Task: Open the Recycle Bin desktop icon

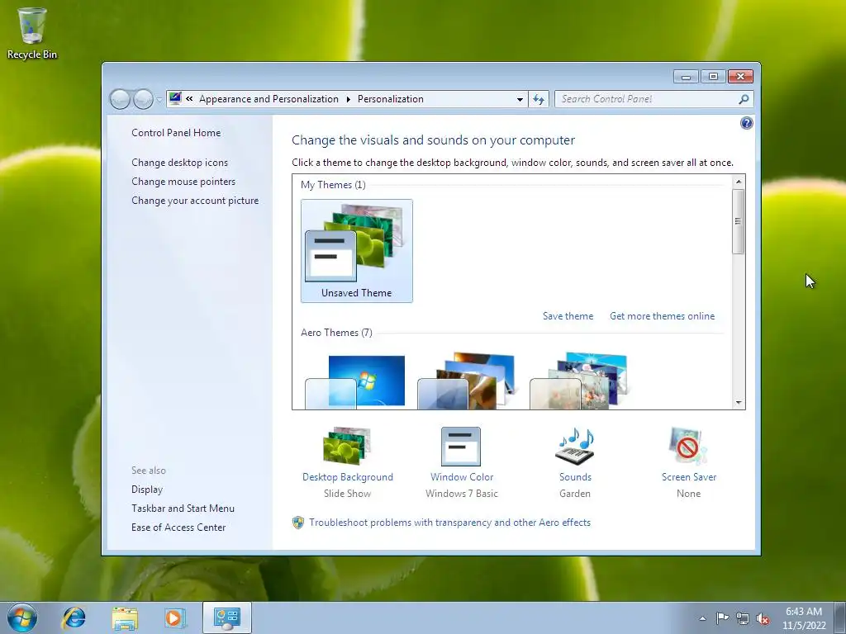Action: (x=32, y=33)
